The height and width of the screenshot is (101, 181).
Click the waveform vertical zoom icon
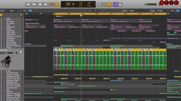(172, 11)
